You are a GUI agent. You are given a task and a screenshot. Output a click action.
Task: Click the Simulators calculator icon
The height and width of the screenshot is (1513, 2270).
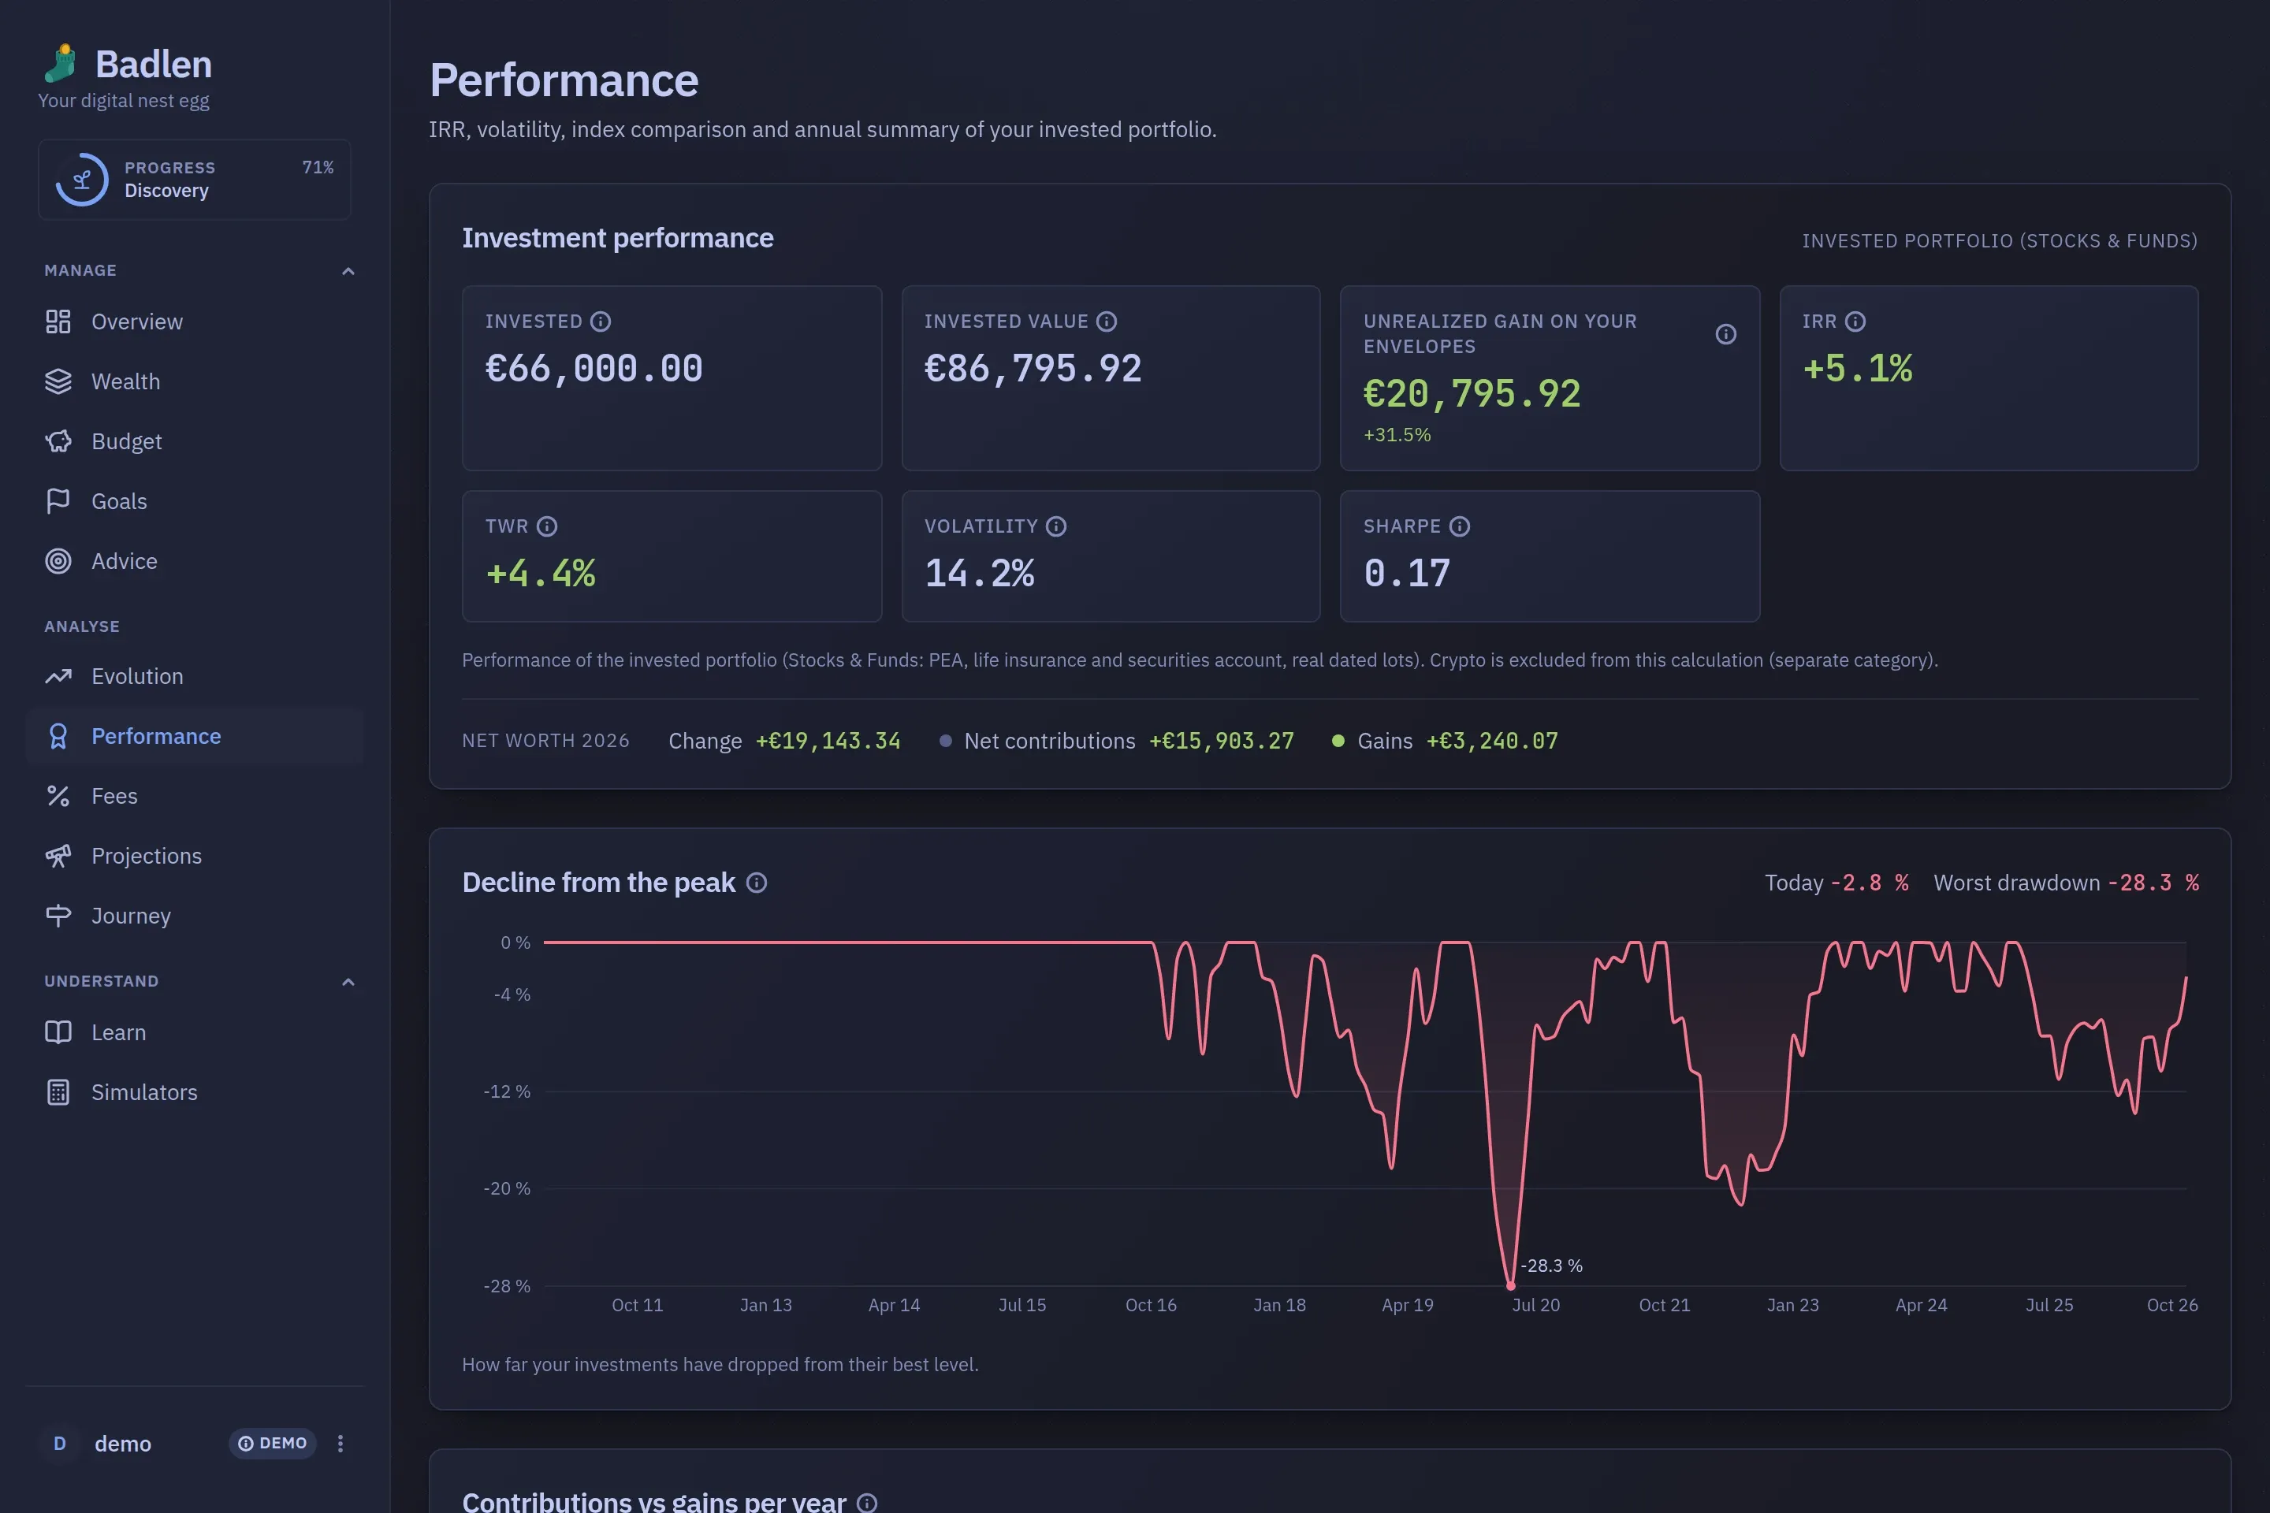coord(58,1092)
